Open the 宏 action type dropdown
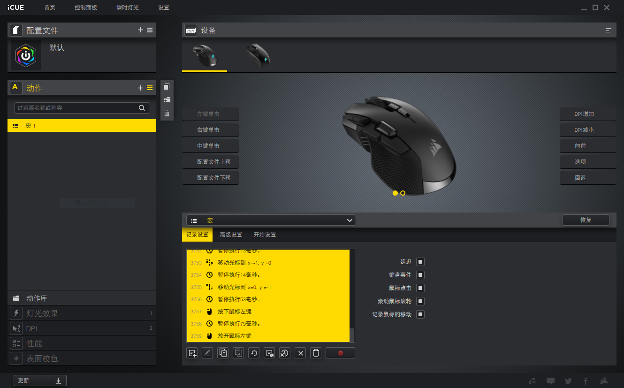This screenshot has width=624, height=388. pyautogui.click(x=271, y=220)
